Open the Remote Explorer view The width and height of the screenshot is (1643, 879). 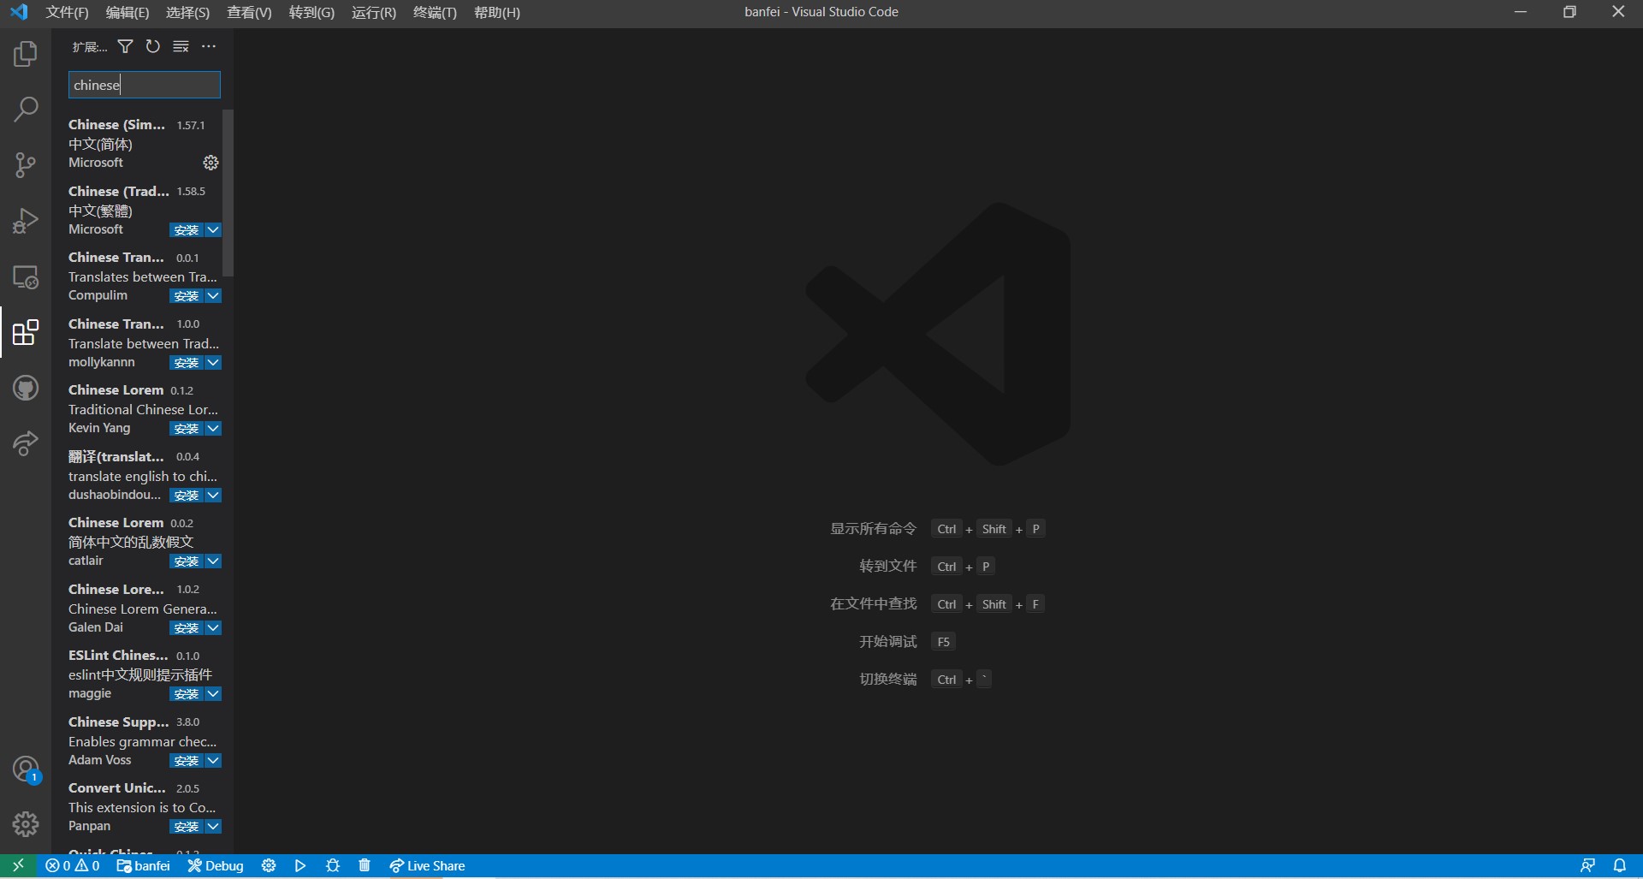26,276
